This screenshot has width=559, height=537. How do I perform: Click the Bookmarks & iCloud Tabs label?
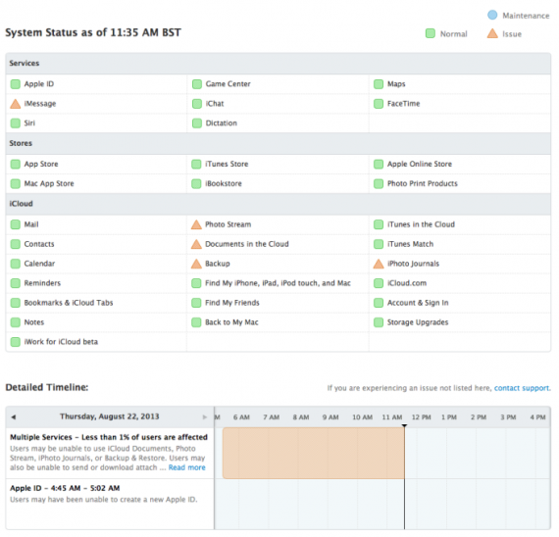pyautogui.click(x=69, y=303)
